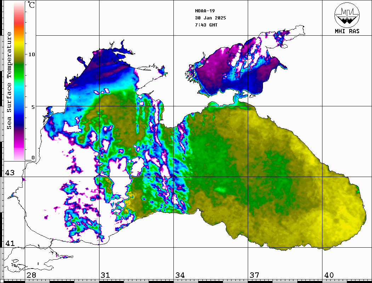372x283 pixels.
Task: Click the MHI RAS logo emblem
Action: (x=347, y=15)
